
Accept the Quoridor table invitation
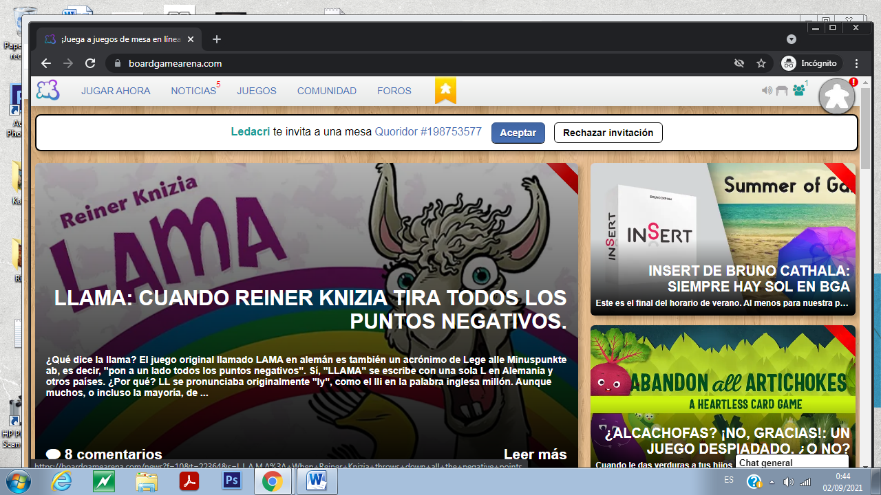518,133
